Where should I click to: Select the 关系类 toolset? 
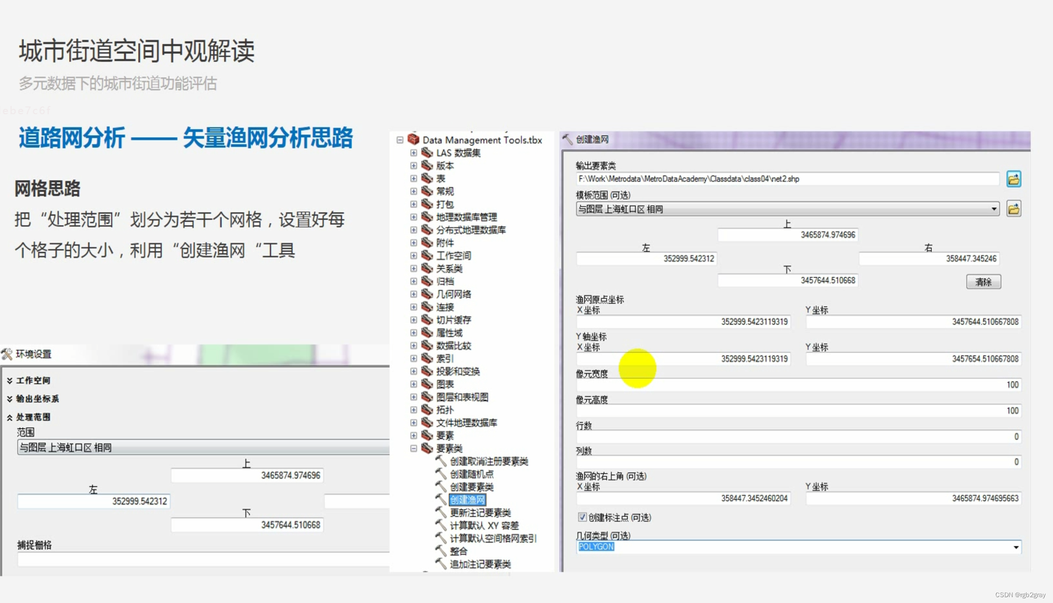coord(449,269)
